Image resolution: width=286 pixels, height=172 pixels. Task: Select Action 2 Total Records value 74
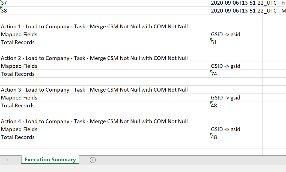point(223,74)
